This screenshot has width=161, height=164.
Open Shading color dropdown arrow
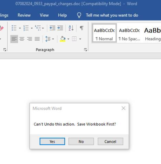tap(68, 39)
